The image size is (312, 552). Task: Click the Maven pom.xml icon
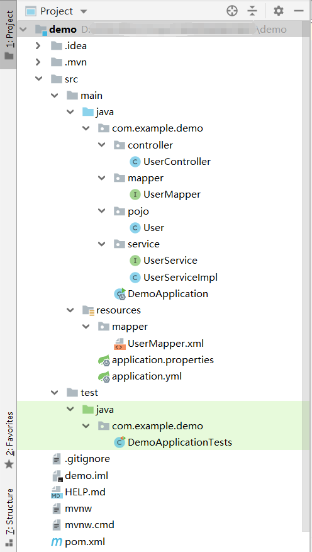pyautogui.click(x=56, y=541)
